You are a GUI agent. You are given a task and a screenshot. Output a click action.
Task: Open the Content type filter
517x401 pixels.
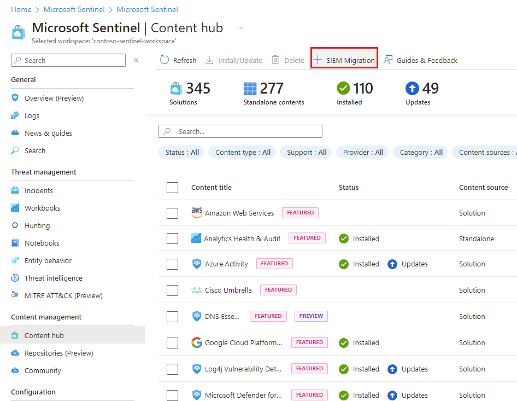242,152
